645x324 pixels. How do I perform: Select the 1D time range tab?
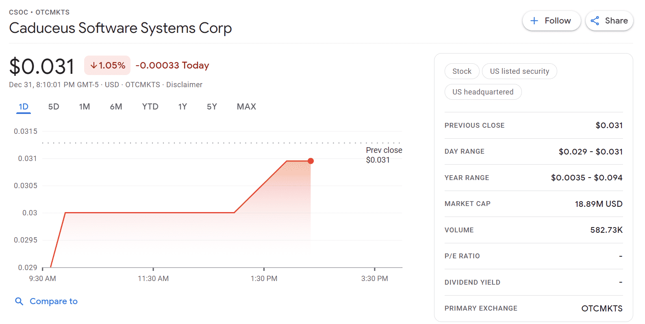click(x=24, y=107)
